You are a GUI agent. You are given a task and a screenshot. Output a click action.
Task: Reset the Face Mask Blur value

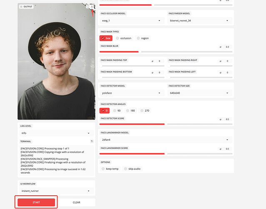coord(221,47)
